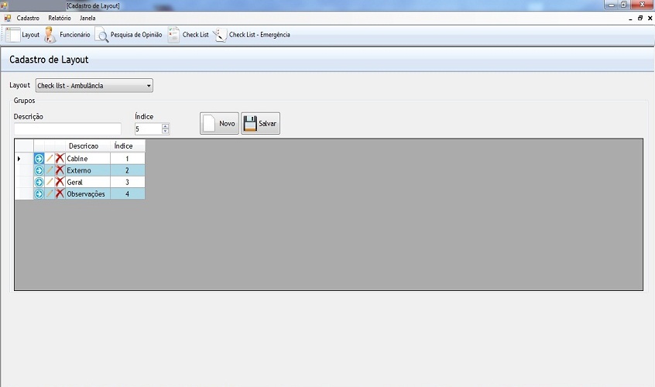Viewport: 655px width, 387px height.
Task: Open the Layout toolbar item
Action: [22, 35]
